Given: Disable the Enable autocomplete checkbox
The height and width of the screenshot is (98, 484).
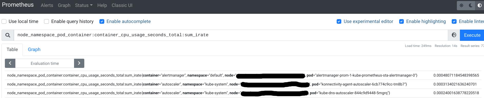Looking at the screenshot, I should pos(102,21).
